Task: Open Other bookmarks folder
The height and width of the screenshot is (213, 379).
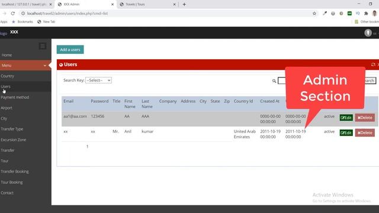Action: pos(367,22)
